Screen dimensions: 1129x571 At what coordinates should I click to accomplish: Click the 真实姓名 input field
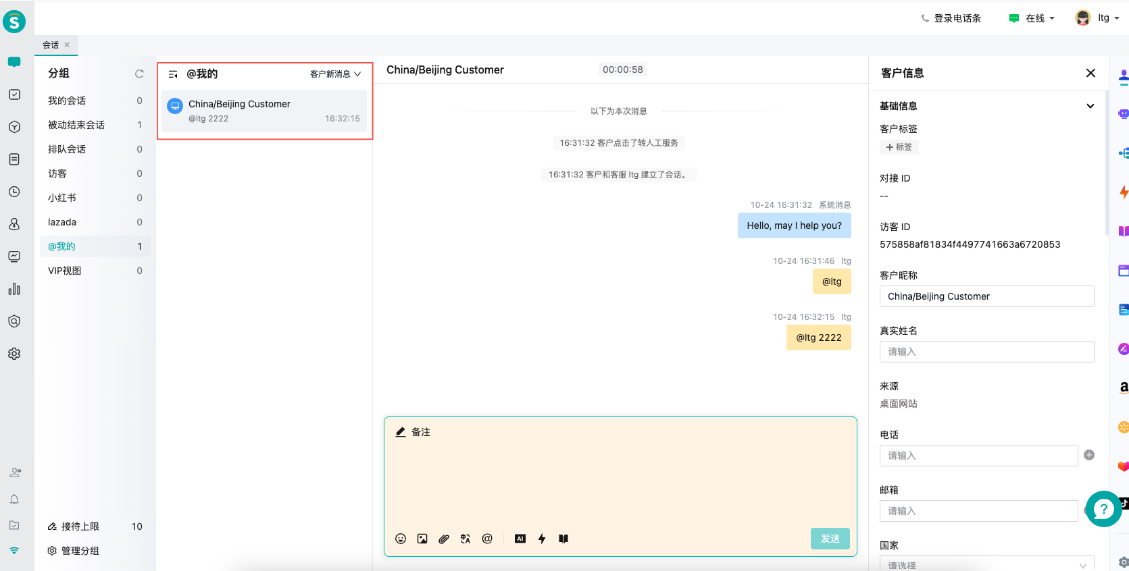click(x=986, y=352)
